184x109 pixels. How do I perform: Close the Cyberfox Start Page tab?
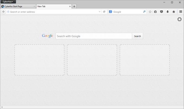pyautogui.click(x=34, y=6)
